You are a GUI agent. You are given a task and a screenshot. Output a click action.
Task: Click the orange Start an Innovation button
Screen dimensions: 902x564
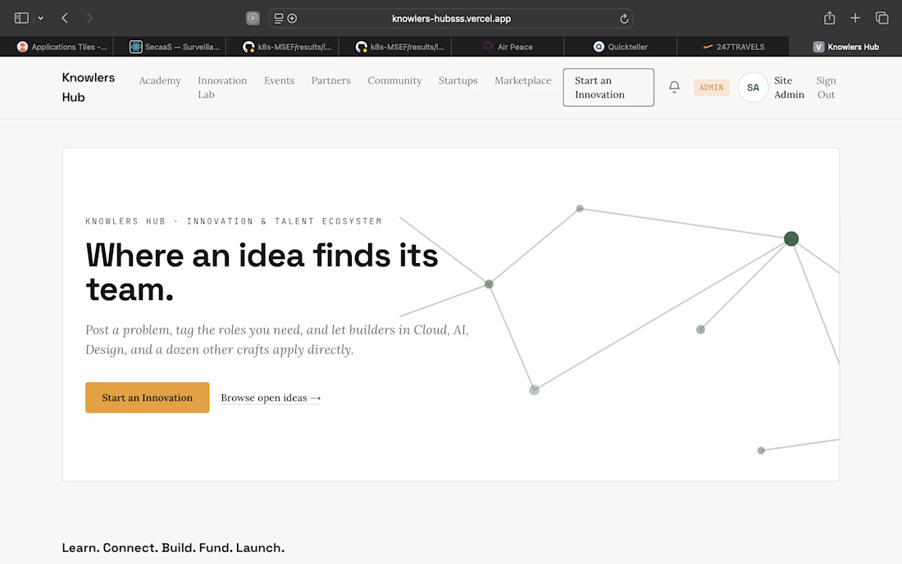click(x=148, y=398)
